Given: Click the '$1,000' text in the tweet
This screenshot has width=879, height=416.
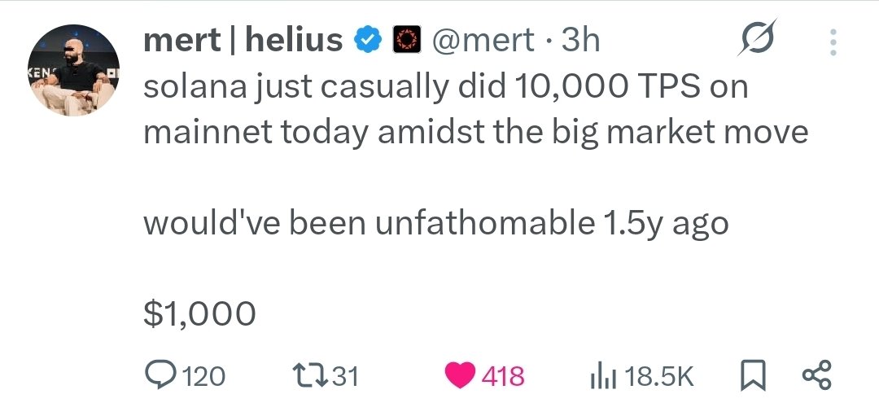Looking at the screenshot, I should 199,313.
